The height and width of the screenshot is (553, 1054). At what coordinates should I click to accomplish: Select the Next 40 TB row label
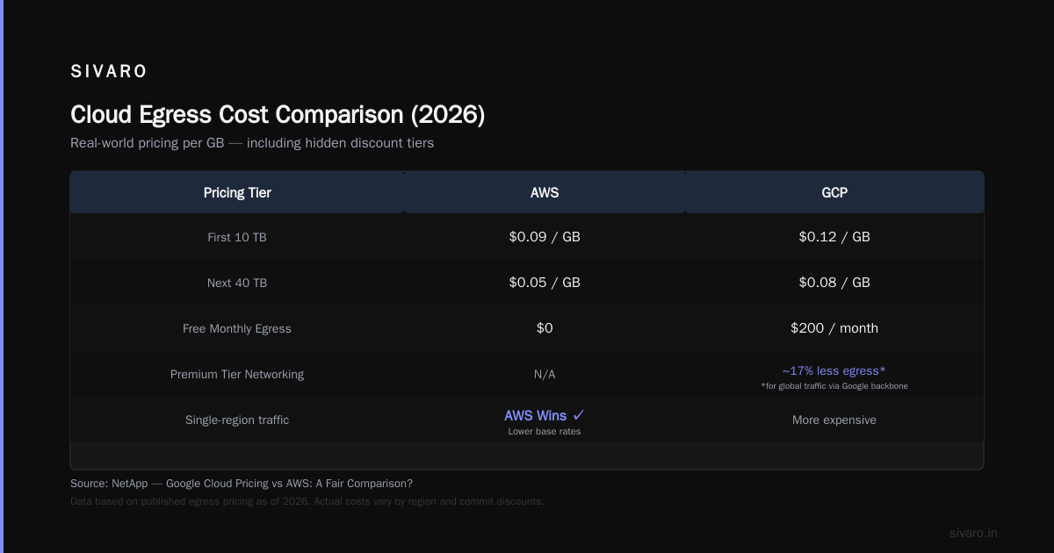point(237,283)
